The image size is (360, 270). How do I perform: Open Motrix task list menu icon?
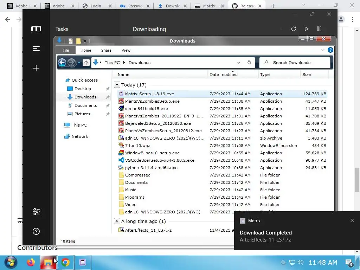pos(36,49)
